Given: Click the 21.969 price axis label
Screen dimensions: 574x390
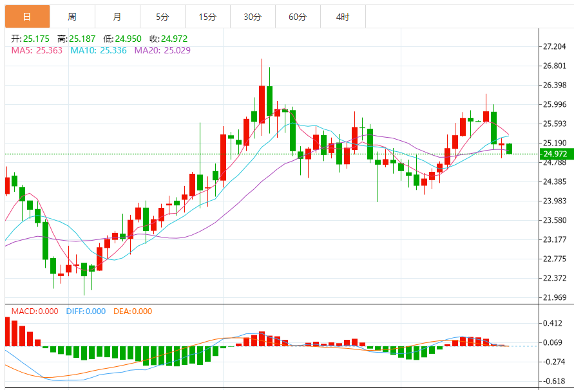Looking at the screenshot, I should (554, 297).
